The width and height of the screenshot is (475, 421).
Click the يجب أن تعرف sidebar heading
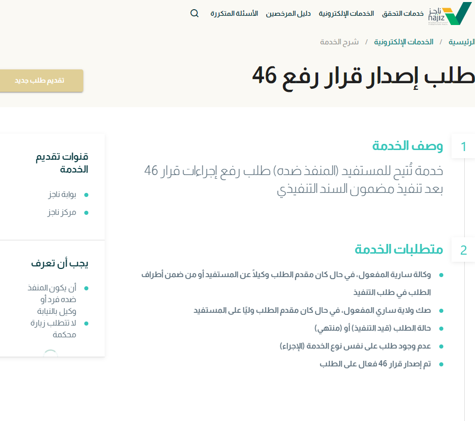60,263
